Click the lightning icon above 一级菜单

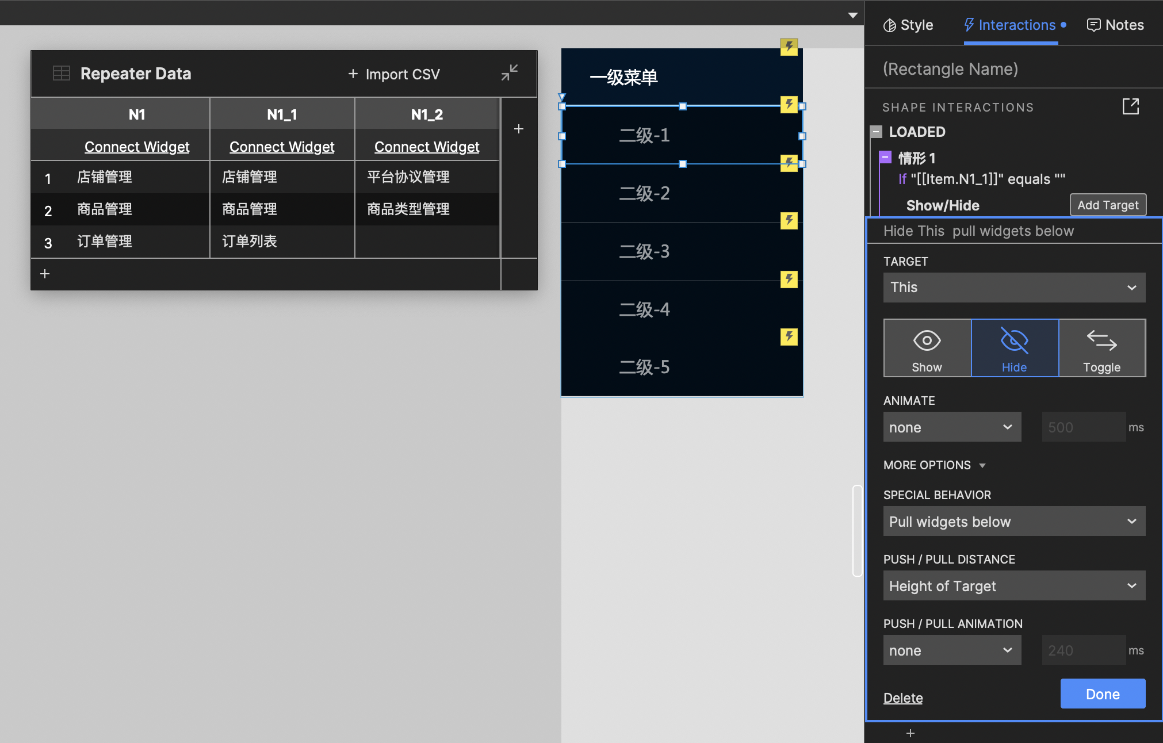789,47
